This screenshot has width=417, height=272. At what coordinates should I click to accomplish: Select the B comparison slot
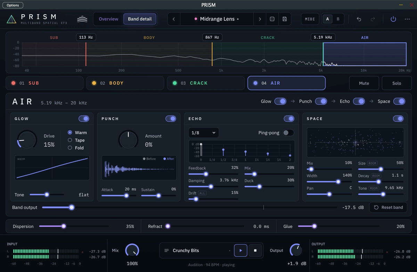point(338,19)
